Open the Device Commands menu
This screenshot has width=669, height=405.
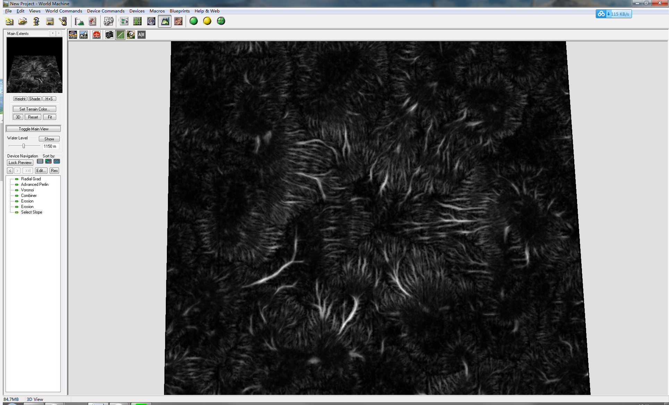click(105, 11)
